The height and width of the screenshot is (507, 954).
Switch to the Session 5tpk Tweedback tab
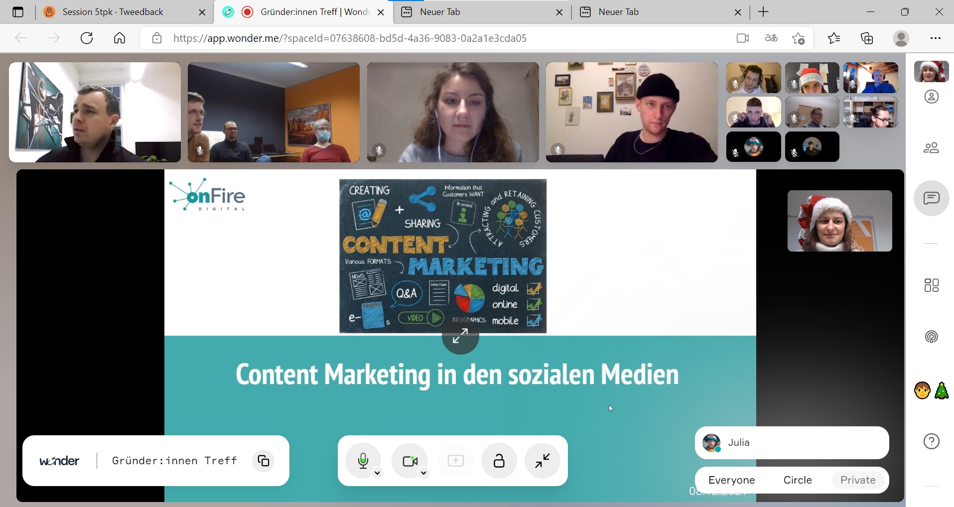click(125, 12)
